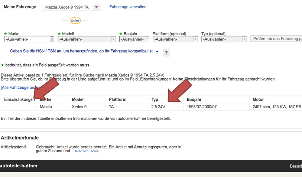Expand the Typ (optional) dropdown
302x177 pixels.
pos(224,39)
